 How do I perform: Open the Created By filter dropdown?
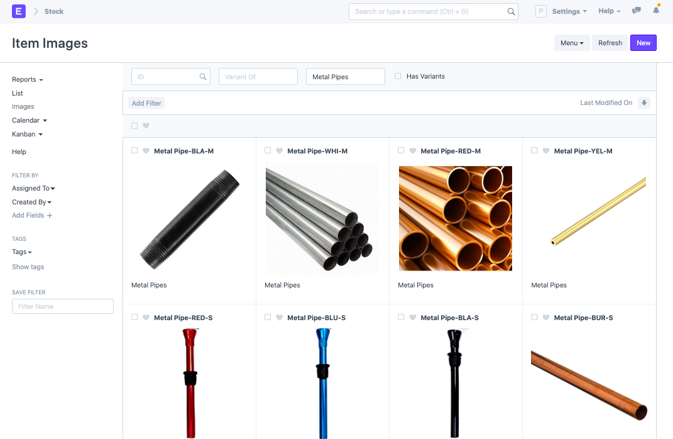pos(32,202)
